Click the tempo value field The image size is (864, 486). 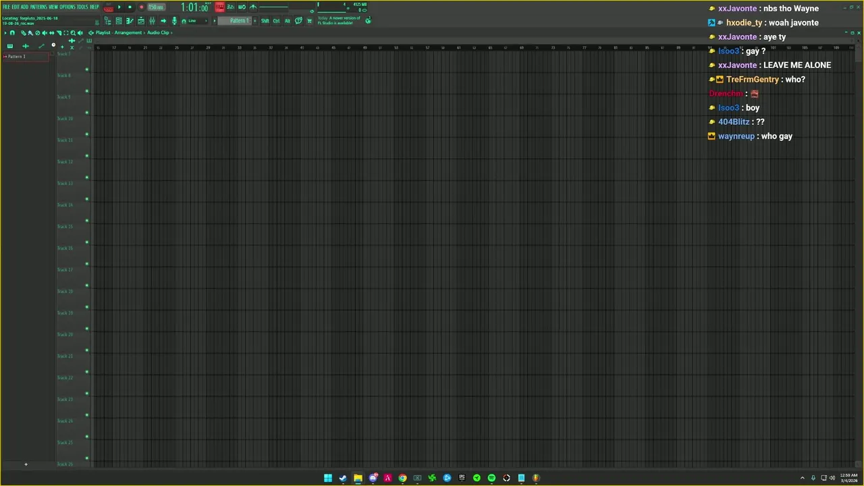156,7
